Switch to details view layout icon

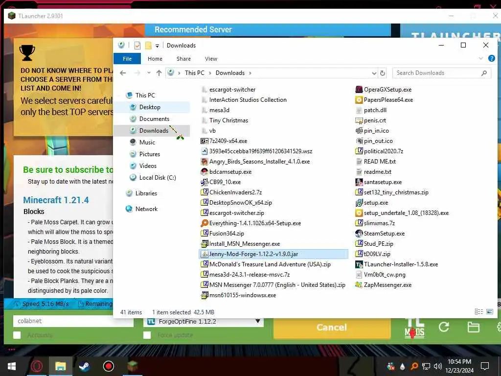[478, 311]
